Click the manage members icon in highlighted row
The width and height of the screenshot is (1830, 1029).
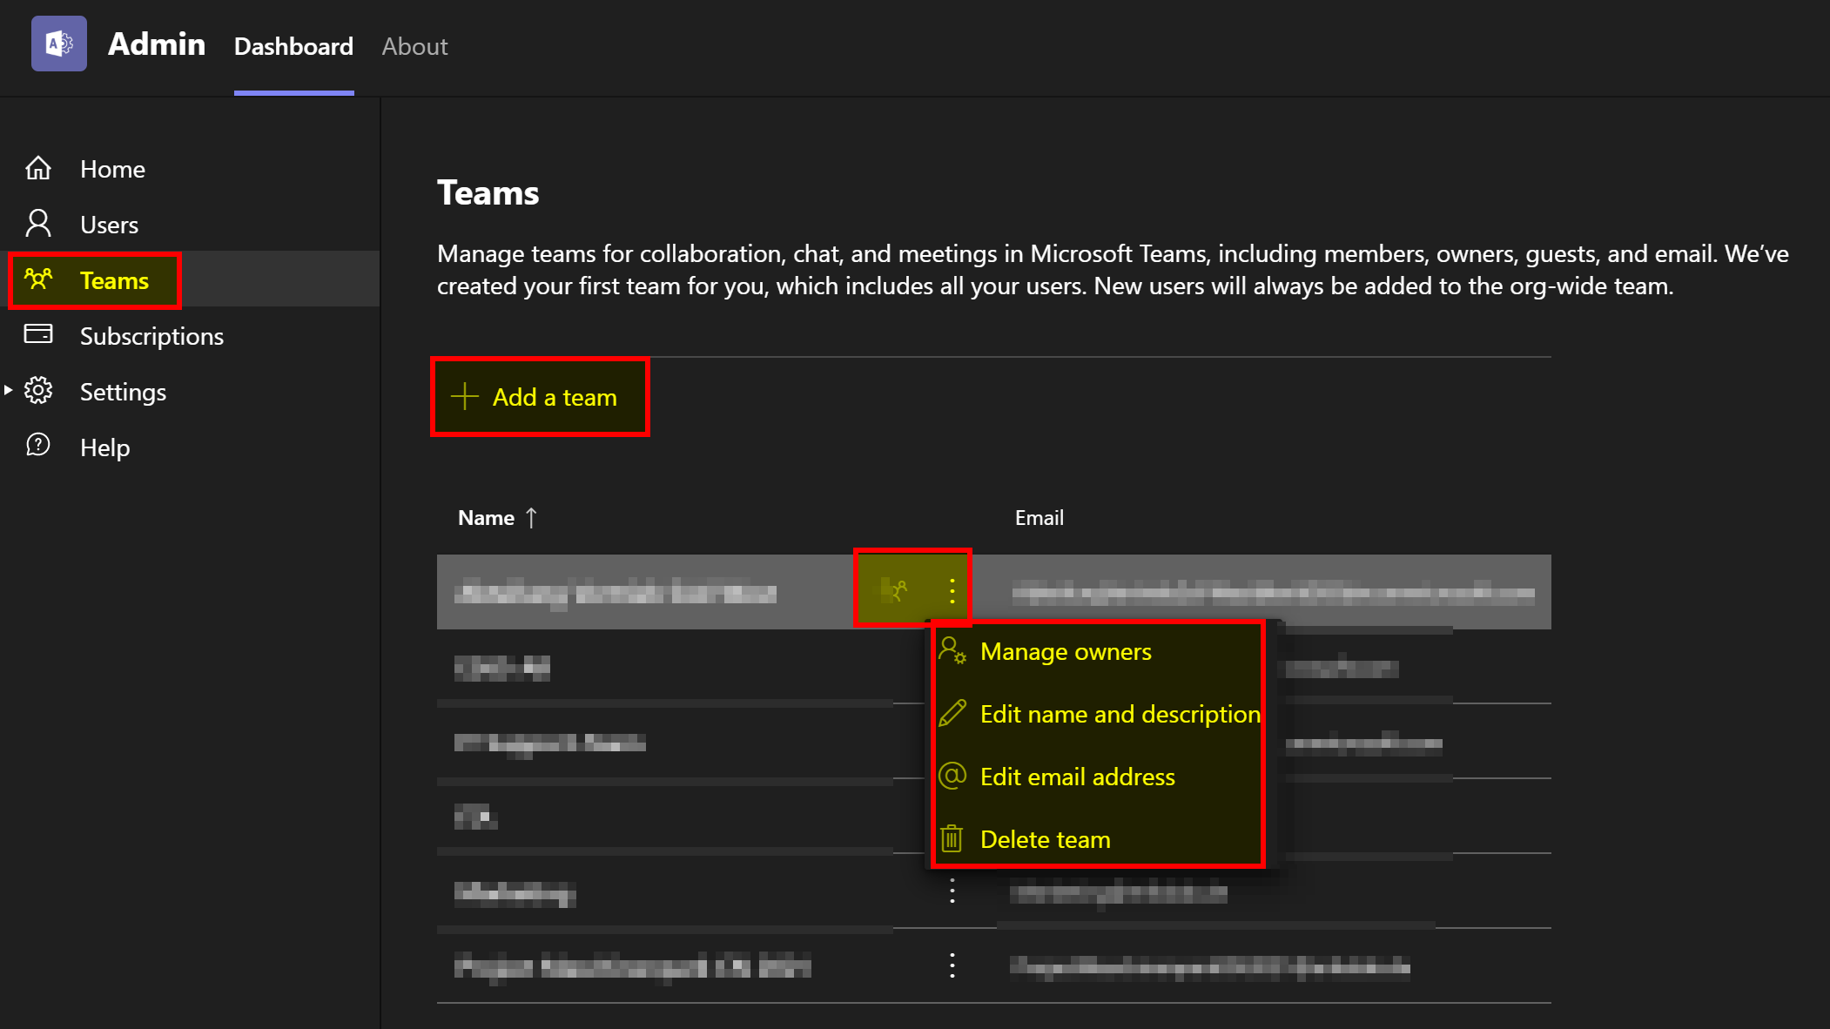pyautogui.click(x=896, y=591)
